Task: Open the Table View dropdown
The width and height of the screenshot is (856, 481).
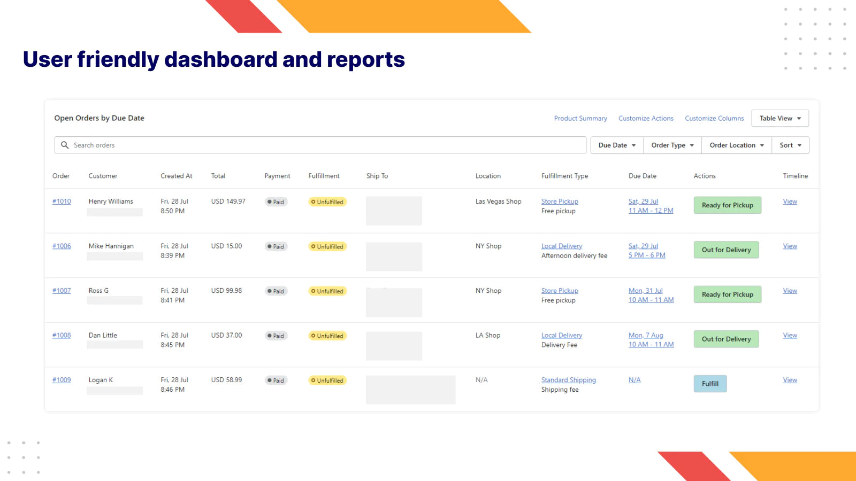Action: 779,118
